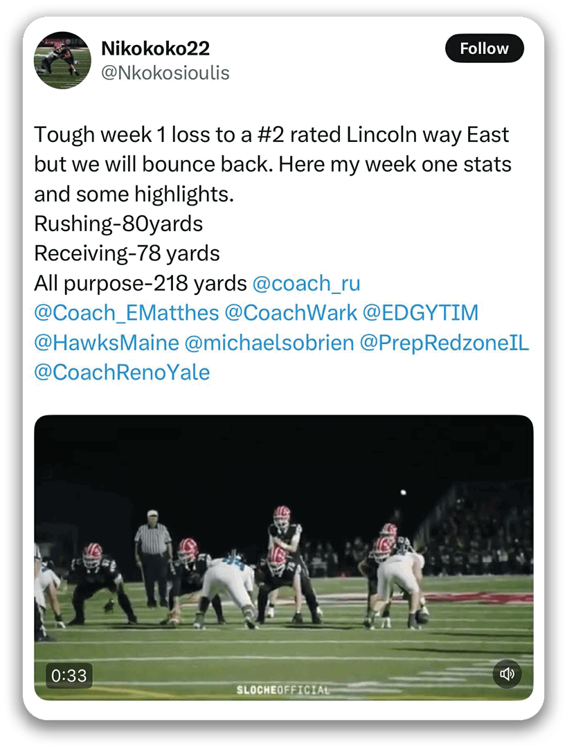Select the @CoachWark mention

tap(291, 314)
